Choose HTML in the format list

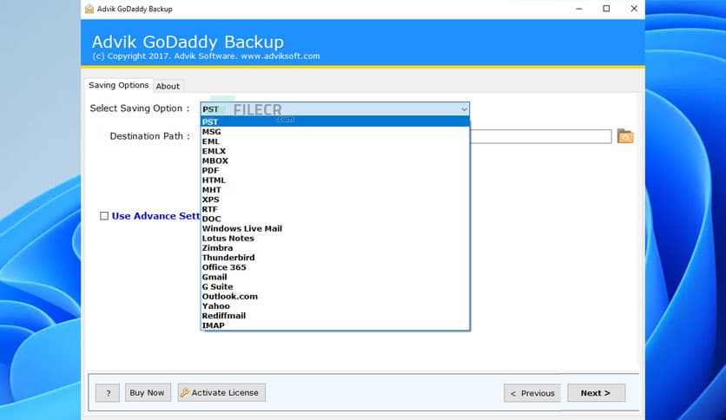tap(335, 180)
